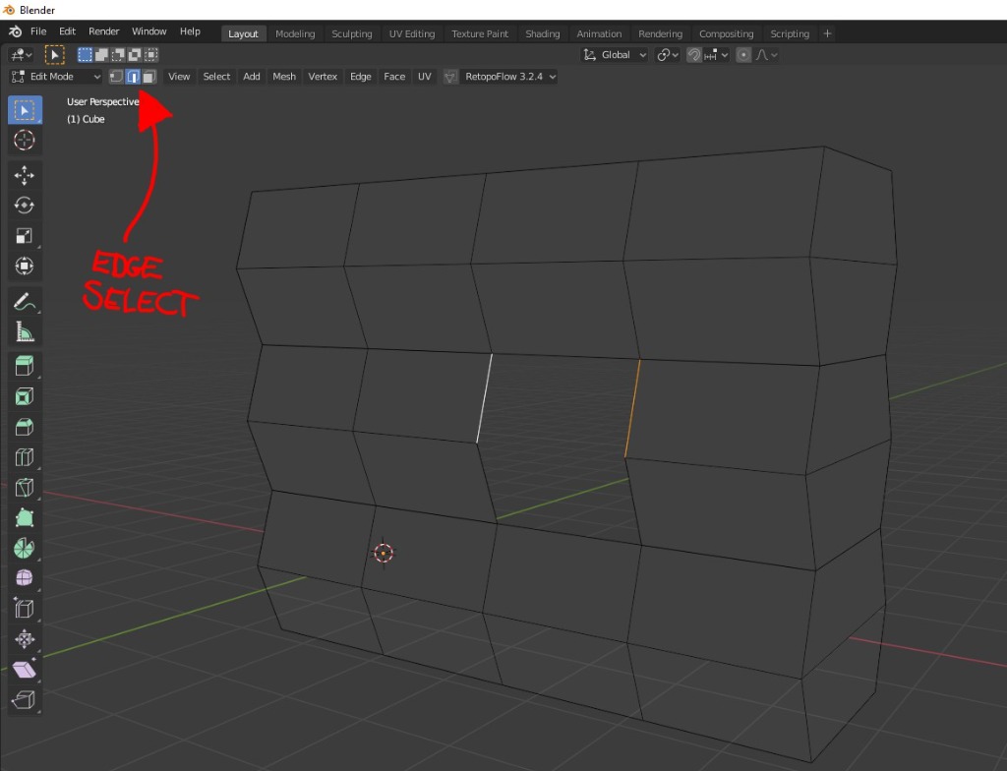Choose the Rotate tool
The width and height of the screenshot is (1007, 771).
(x=25, y=206)
